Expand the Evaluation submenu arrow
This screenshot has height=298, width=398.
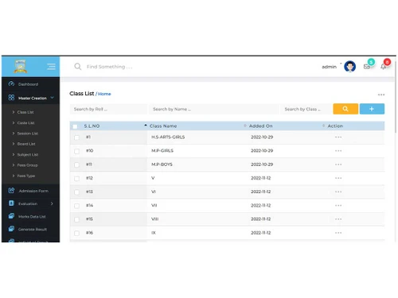52,203
